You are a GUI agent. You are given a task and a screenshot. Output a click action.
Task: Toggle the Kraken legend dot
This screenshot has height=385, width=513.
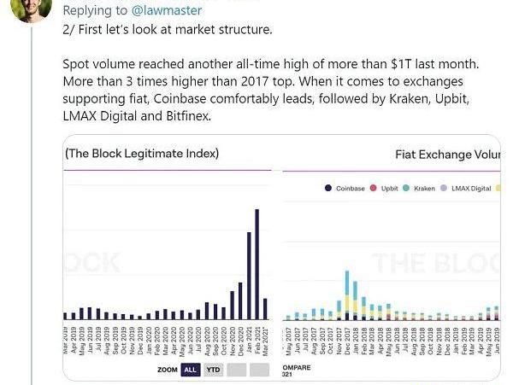coord(406,188)
